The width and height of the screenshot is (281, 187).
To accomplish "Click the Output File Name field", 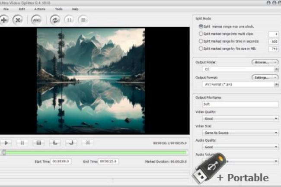I will click(x=240, y=104).
